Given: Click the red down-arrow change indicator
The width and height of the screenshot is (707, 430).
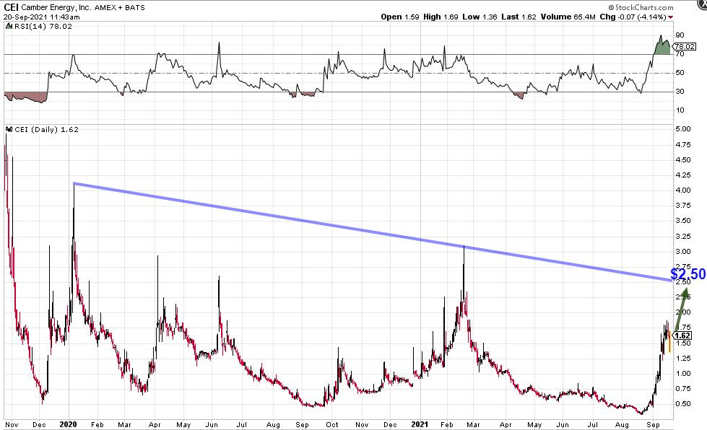Looking at the screenshot, I should point(671,17).
